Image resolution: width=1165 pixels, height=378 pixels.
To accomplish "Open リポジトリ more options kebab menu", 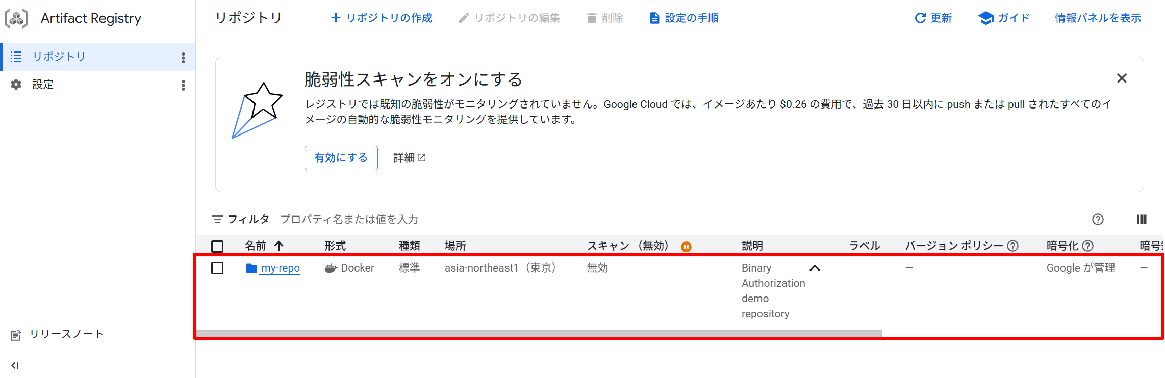I will pos(183,58).
